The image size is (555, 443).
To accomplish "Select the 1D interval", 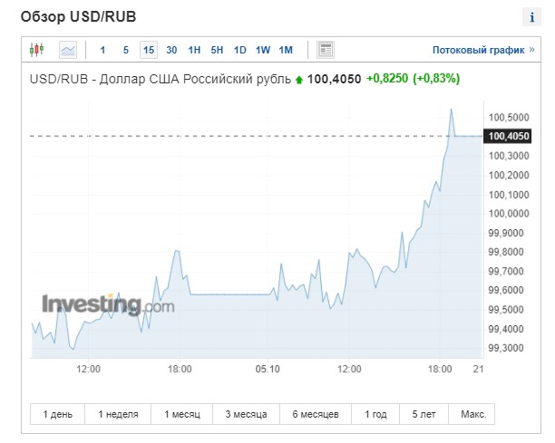I will (x=239, y=50).
